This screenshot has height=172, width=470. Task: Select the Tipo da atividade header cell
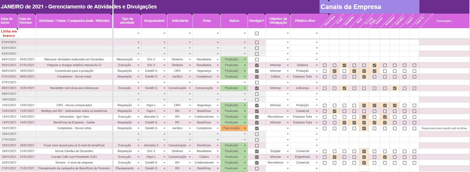(x=127, y=21)
